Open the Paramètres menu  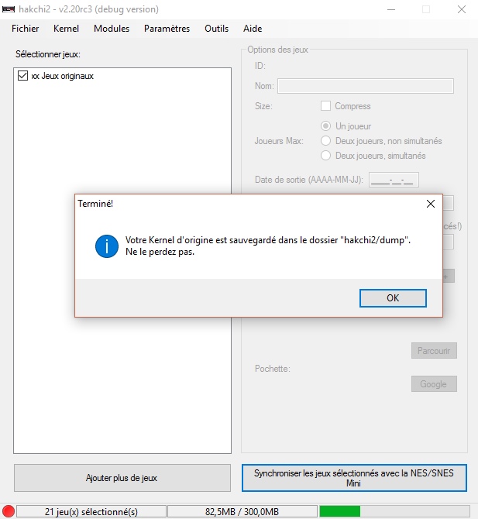[167, 29]
